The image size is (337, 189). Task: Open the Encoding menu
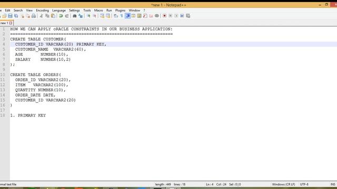point(42,10)
